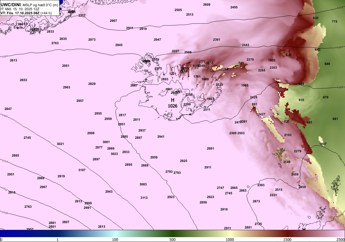Viewport: 345px width, 242px height.
Task: Click the 775 height value
Action: pos(334,22)
